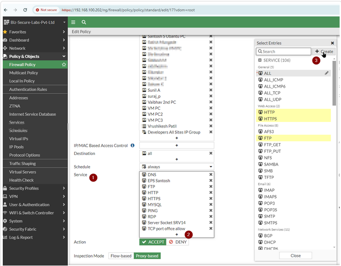Click the Create button in Select Entries

coord(324,52)
